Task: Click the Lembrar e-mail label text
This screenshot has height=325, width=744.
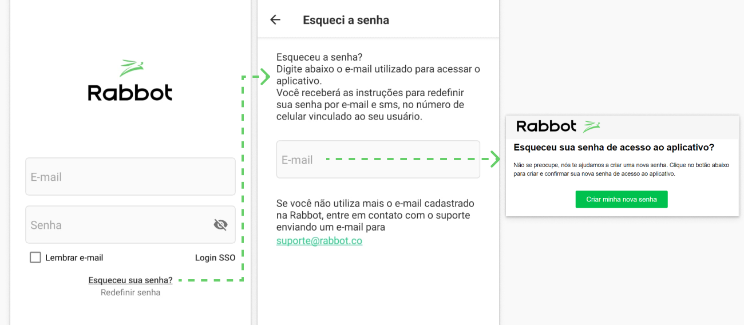Action: tap(74, 257)
